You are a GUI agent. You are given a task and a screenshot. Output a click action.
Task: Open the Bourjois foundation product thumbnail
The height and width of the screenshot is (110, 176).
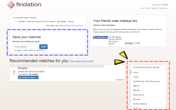[14, 73]
